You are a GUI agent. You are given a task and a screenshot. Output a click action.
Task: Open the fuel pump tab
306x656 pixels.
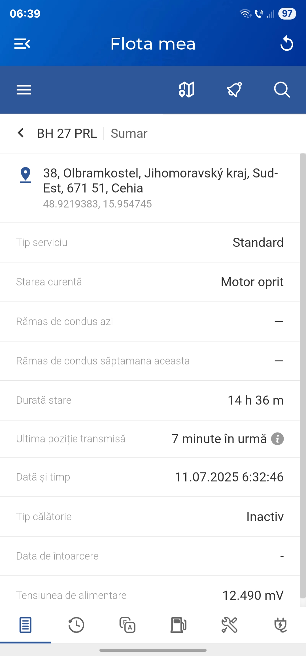pyautogui.click(x=178, y=625)
